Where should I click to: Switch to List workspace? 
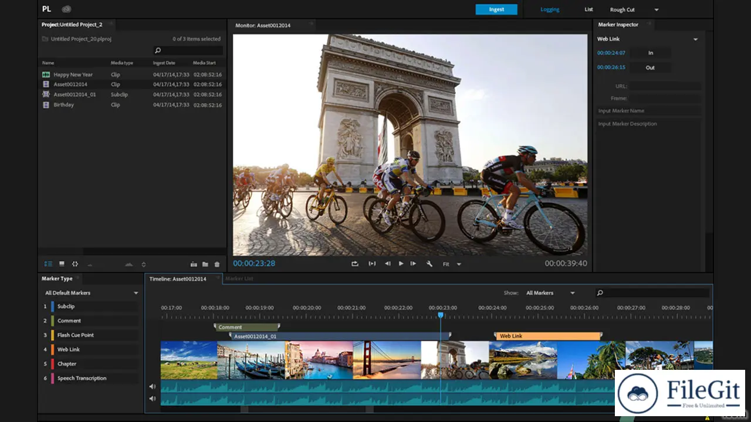pos(588,9)
